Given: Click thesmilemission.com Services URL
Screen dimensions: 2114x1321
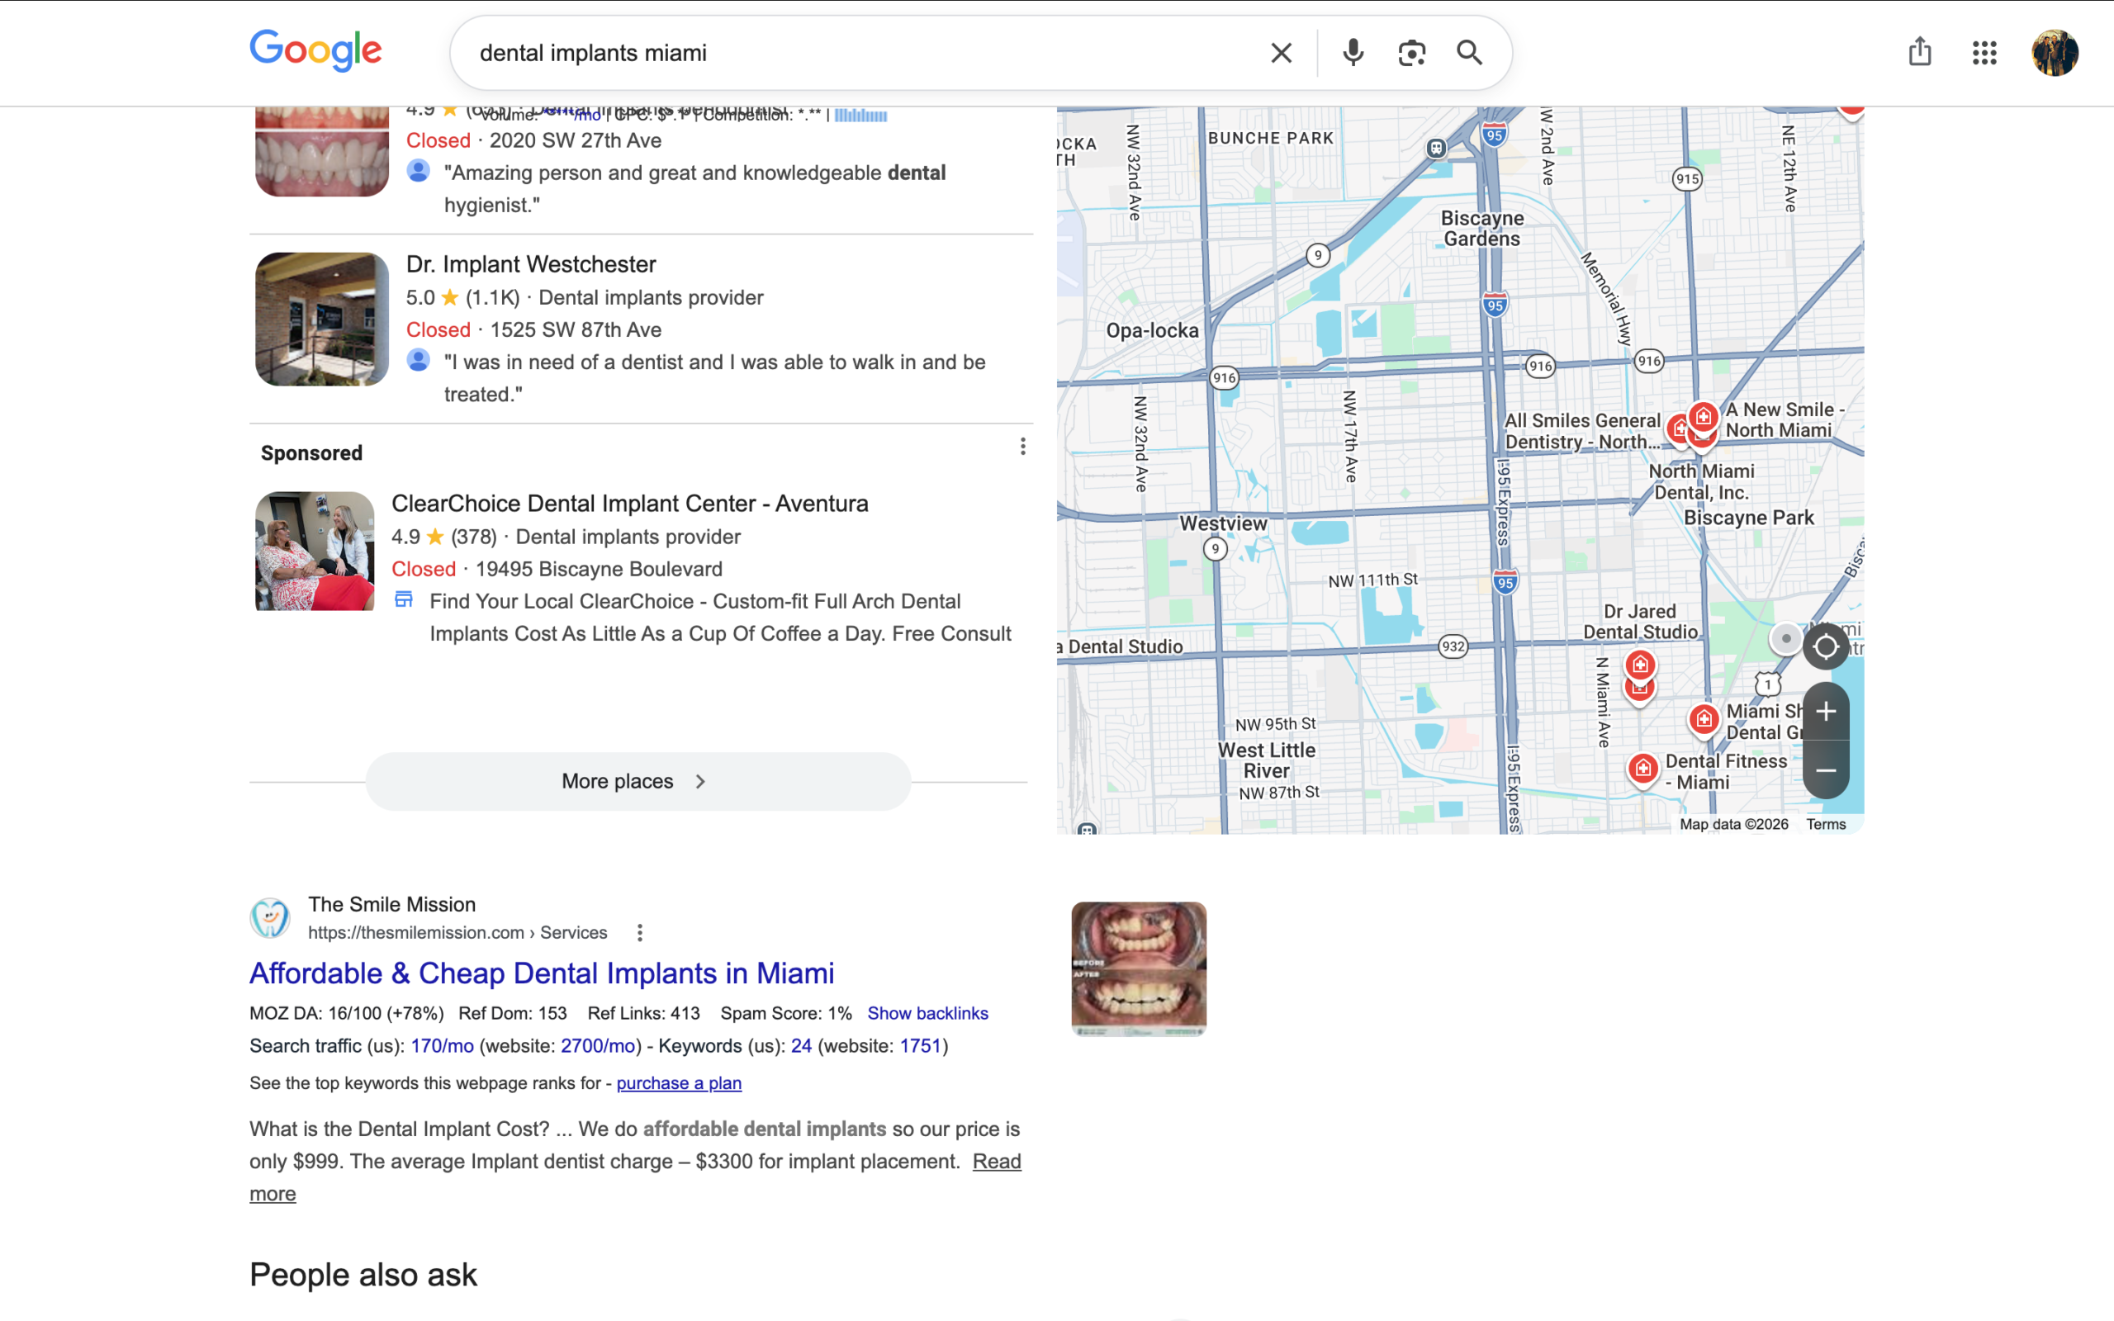Looking at the screenshot, I should click(457, 932).
